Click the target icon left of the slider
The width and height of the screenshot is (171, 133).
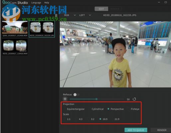click(65, 99)
